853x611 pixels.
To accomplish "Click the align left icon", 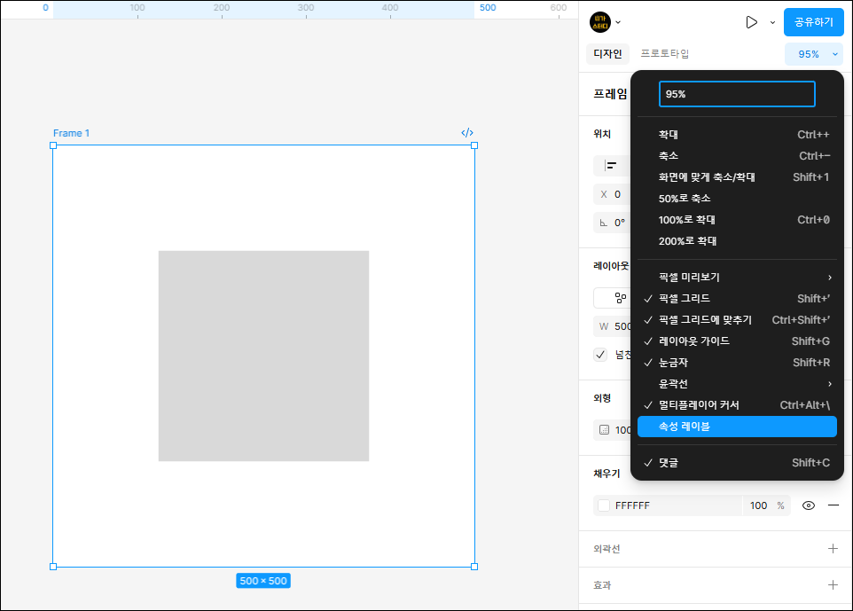I will click(611, 166).
